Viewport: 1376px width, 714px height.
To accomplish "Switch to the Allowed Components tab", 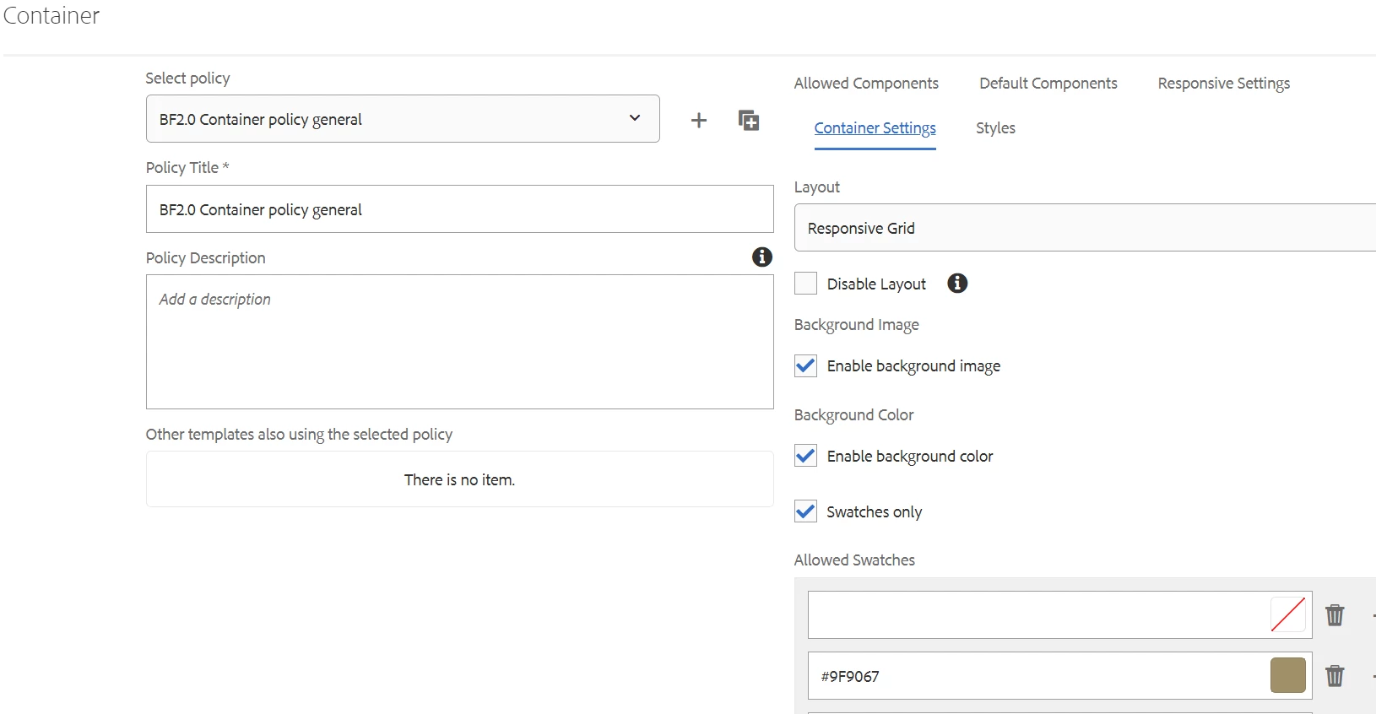I will 866,84.
